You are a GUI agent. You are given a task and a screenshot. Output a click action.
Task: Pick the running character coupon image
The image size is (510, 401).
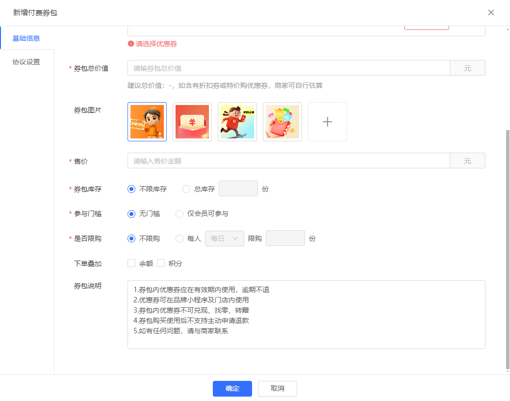[x=237, y=122]
